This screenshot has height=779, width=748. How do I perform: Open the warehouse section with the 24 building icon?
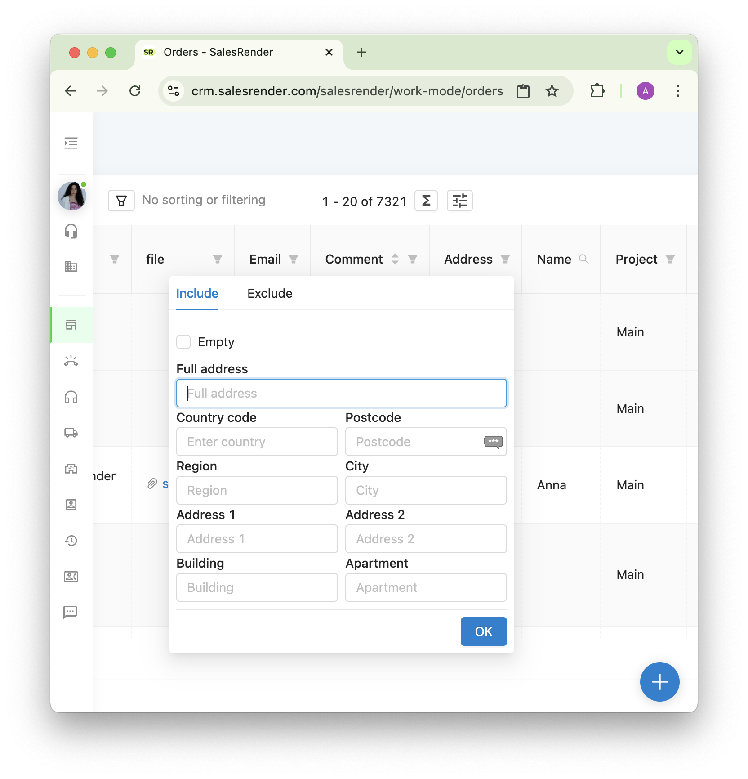tap(71, 469)
